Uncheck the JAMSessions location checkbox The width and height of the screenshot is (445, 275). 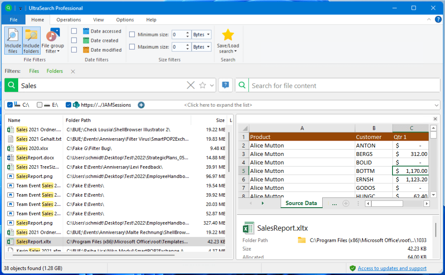(x=68, y=105)
